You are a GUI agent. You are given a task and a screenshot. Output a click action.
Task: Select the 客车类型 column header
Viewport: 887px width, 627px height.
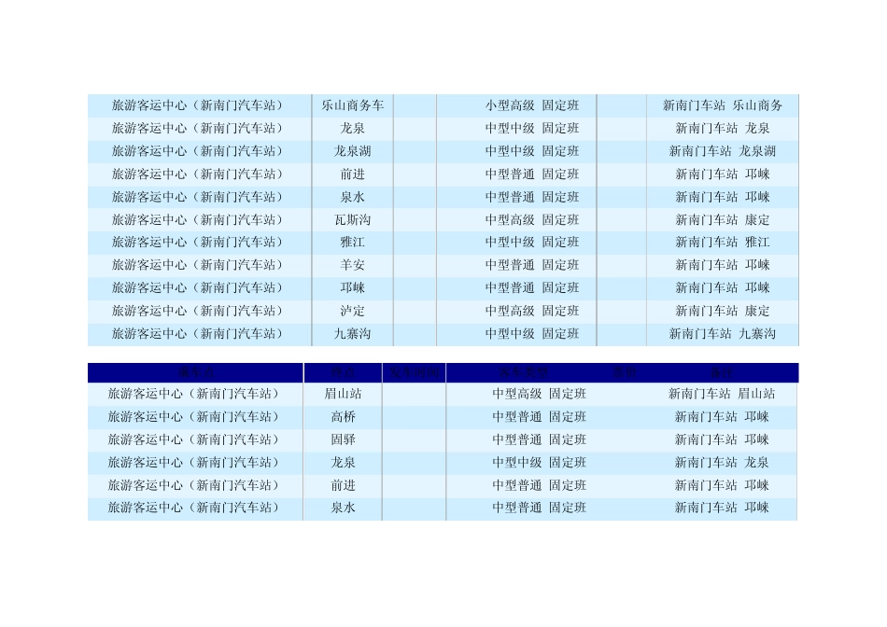pos(523,372)
